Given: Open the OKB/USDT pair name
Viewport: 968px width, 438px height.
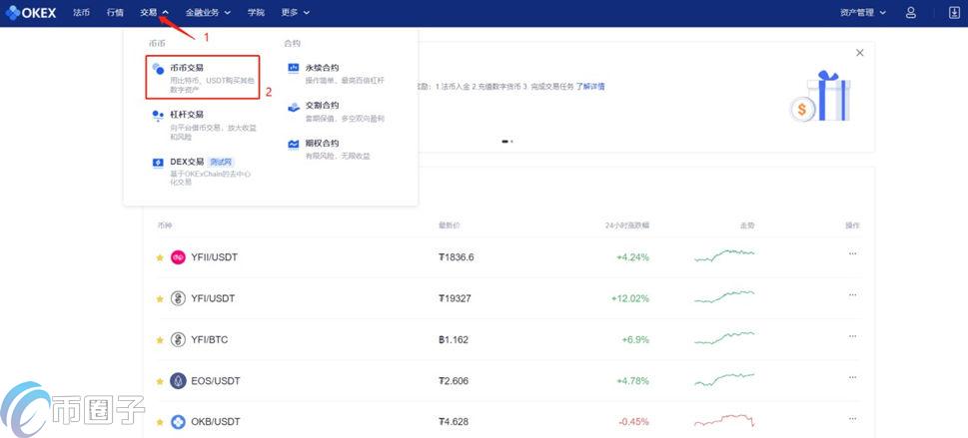Looking at the screenshot, I should coord(216,422).
